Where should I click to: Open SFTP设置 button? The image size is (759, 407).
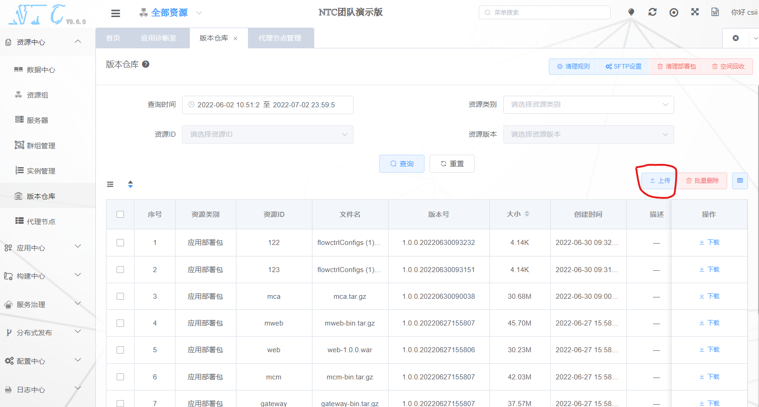point(624,67)
